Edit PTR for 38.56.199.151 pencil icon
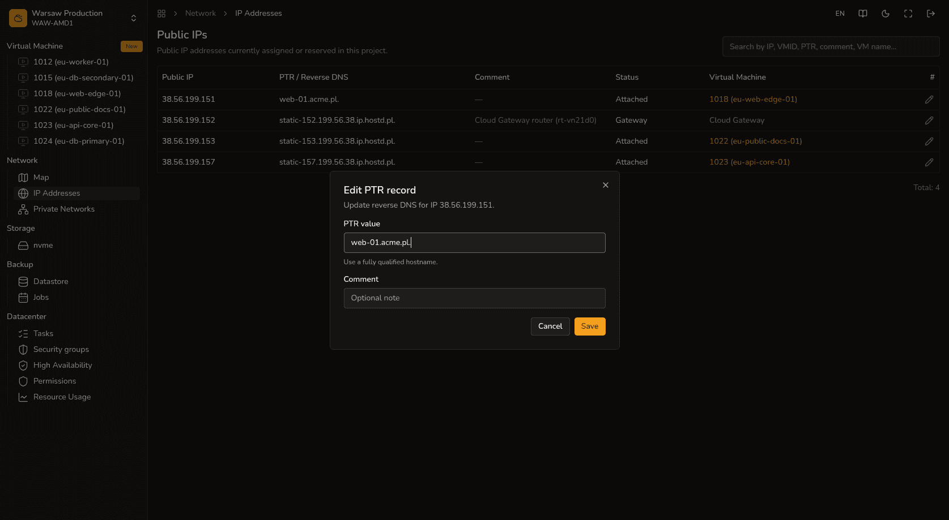949x520 pixels. 929,100
